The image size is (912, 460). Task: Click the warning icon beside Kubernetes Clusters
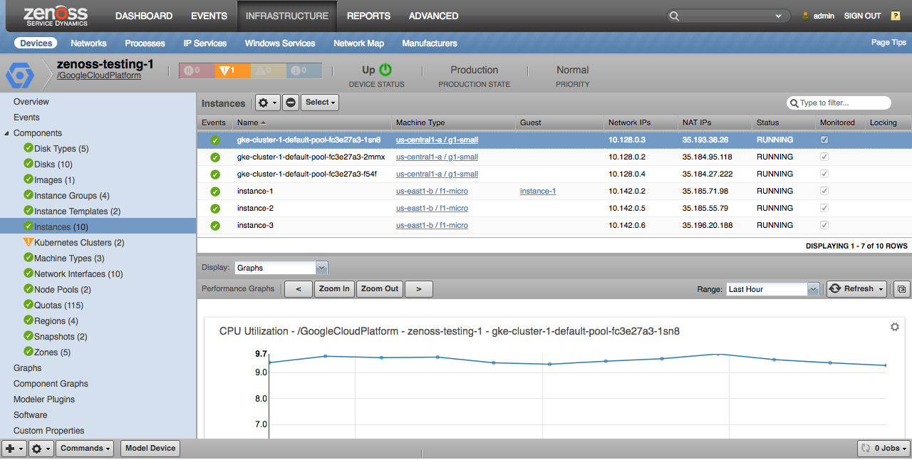tap(28, 242)
